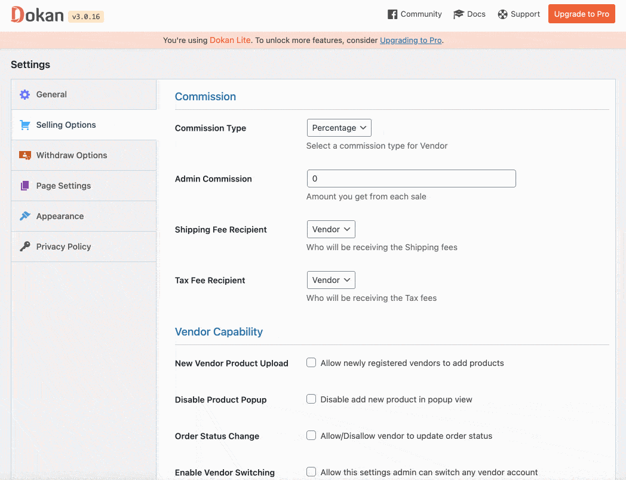Click the brush icon beside Appearance
Viewport: 626px width, 480px height.
click(x=24, y=216)
